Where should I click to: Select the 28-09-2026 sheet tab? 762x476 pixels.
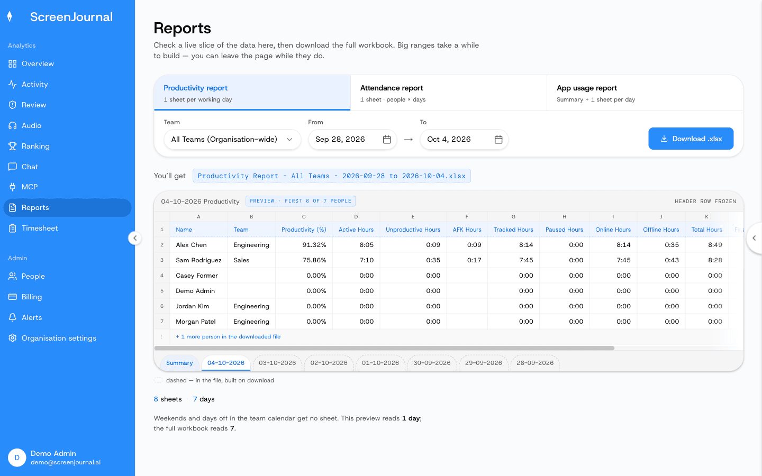535,363
